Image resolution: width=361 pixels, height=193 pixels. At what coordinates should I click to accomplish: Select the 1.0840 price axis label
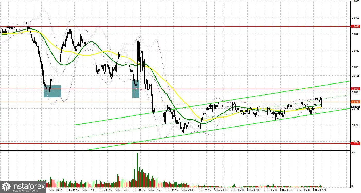click(356, 34)
